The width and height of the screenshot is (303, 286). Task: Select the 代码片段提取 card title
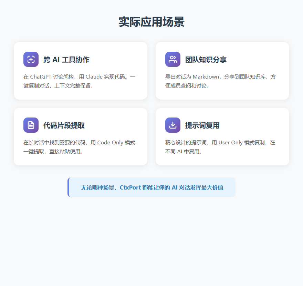[64, 125]
